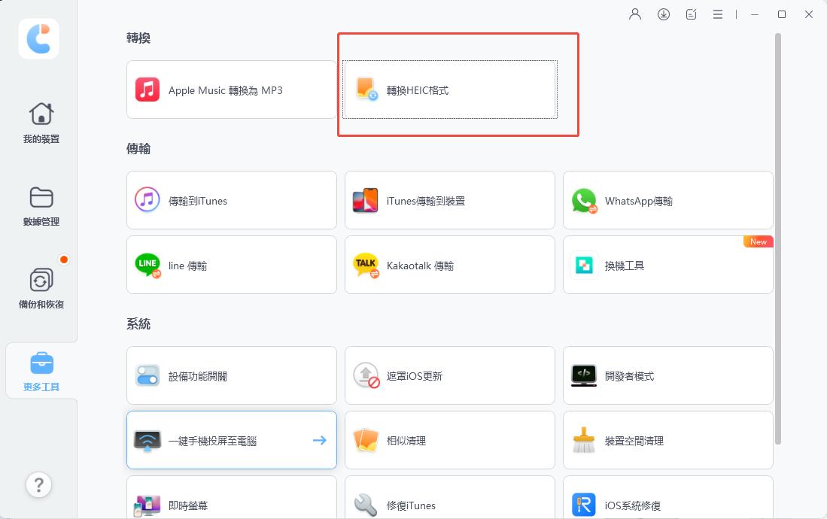Click the New badge on 換機工具
This screenshot has height=519, width=827.
click(x=759, y=241)
